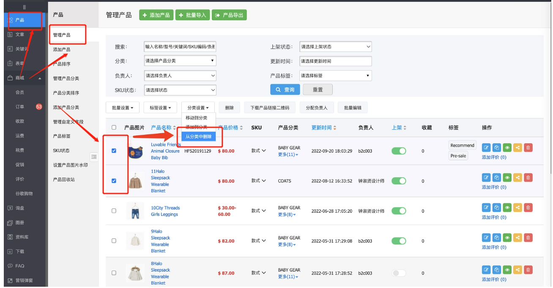
Task: Click the blue 查询 search button
Action: pos(285,90)
